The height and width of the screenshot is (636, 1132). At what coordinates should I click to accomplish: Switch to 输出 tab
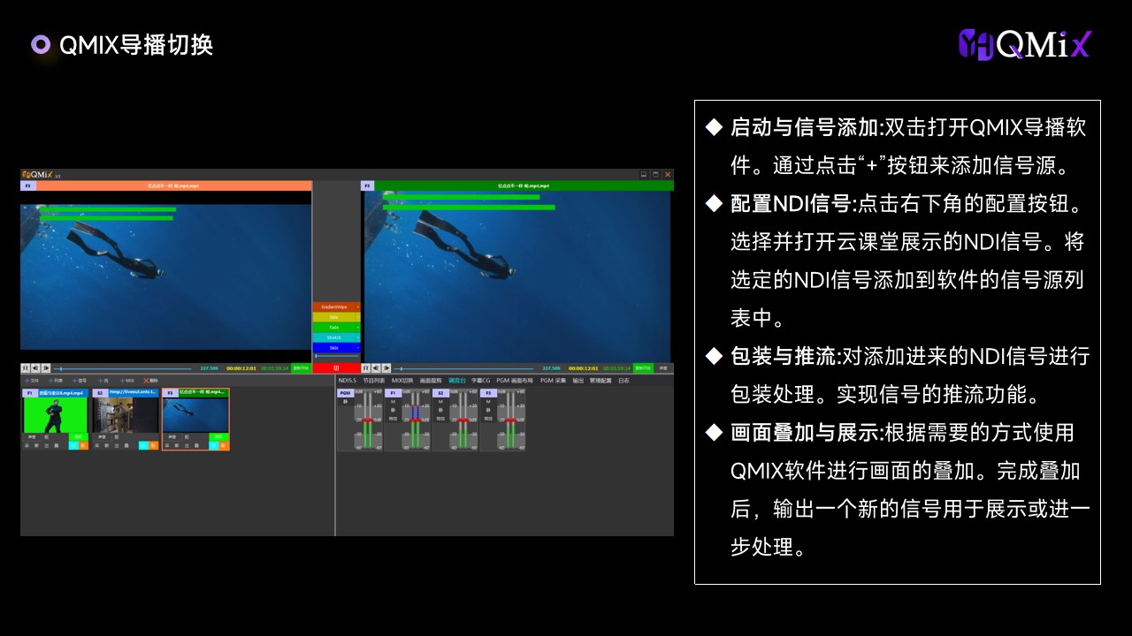[x=578, y=381]
